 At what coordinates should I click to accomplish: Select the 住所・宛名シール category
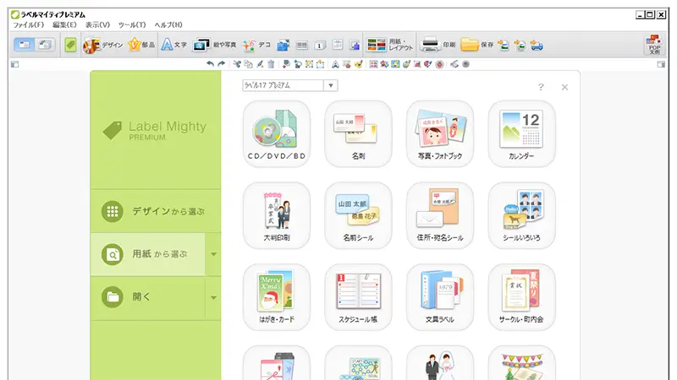(x=440, y=215)
